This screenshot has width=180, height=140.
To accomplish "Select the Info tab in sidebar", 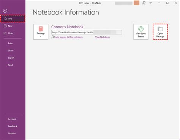I will pos(13,19).
